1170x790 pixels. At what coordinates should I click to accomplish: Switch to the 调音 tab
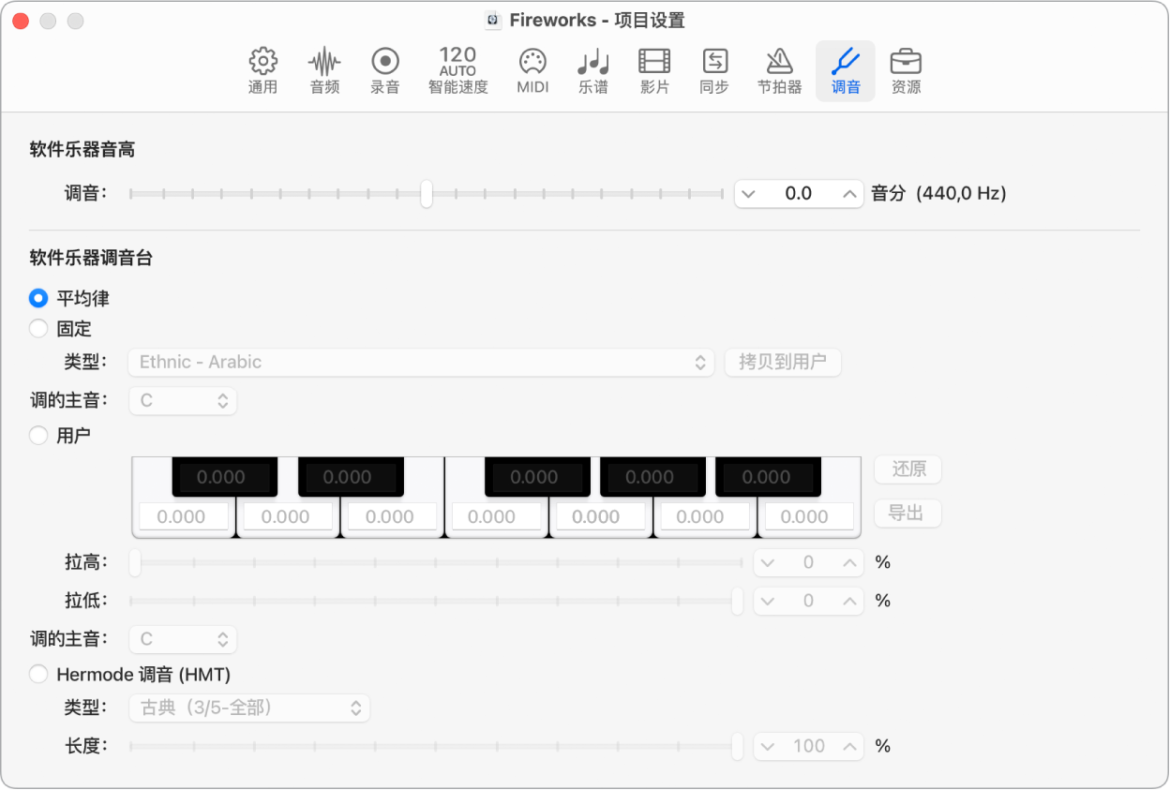[x=845, y=70]
